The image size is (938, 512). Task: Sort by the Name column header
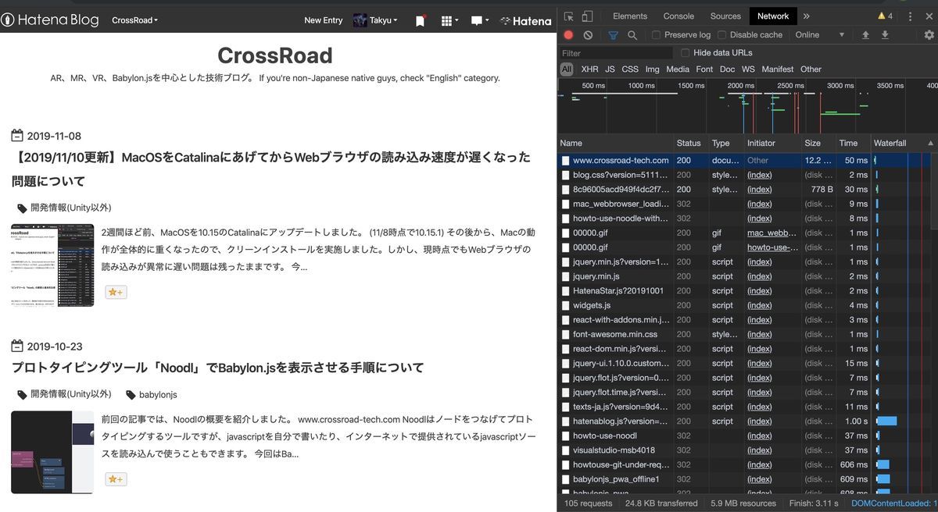pos(615,143)
